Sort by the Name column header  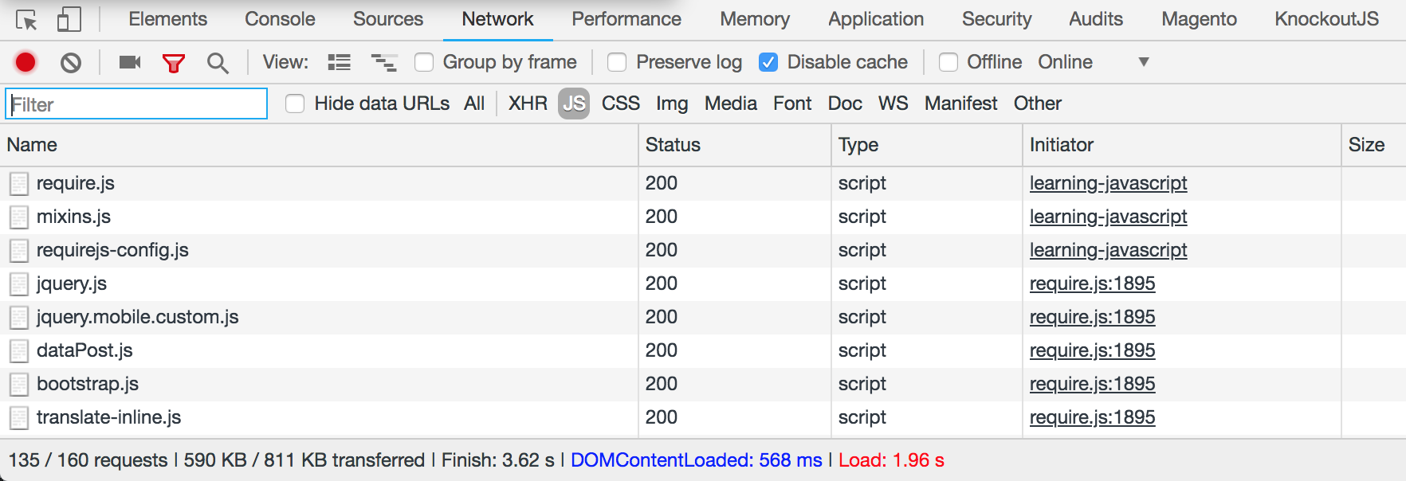(x=319, y=145)
